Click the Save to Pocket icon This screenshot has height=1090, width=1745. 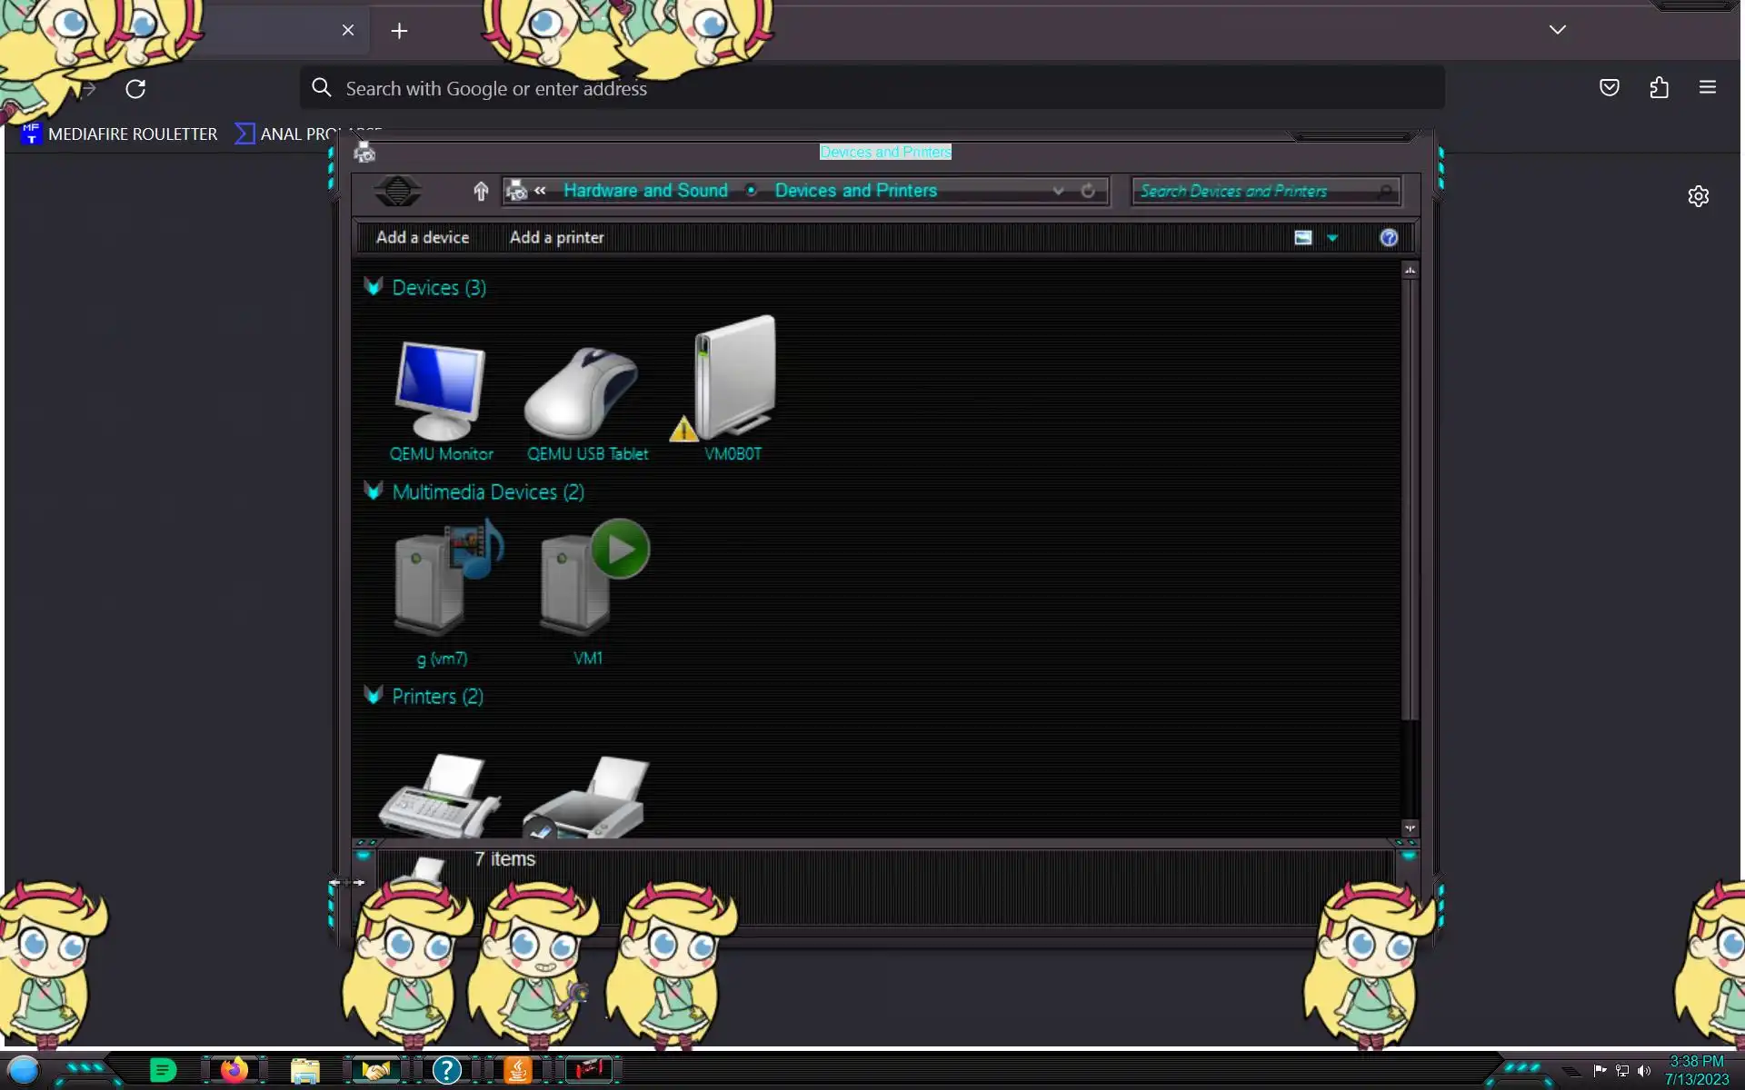coord(1609,88)
